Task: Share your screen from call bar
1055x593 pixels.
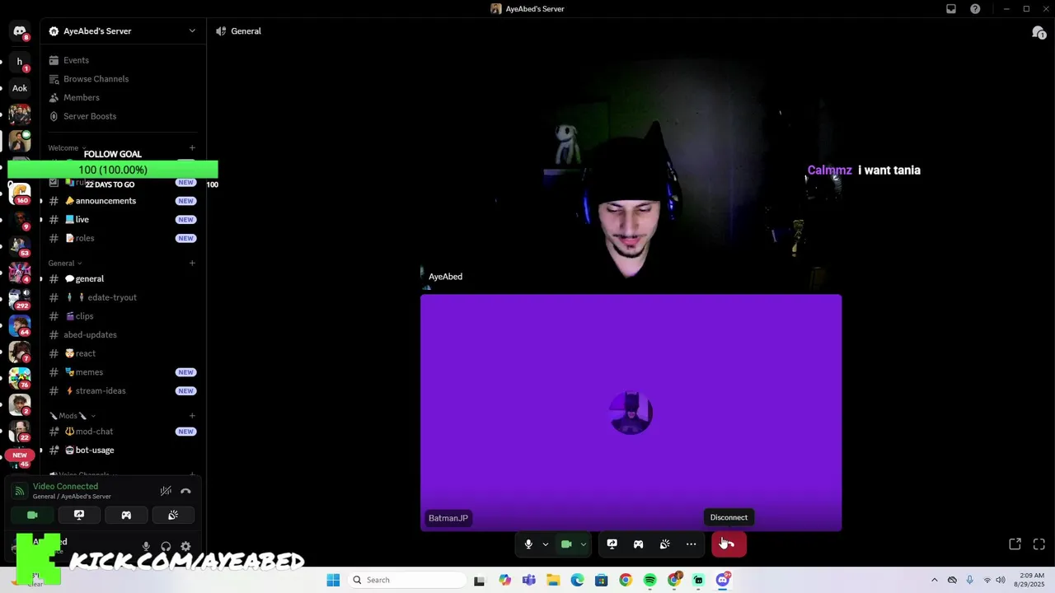Action: coord(612,544)
